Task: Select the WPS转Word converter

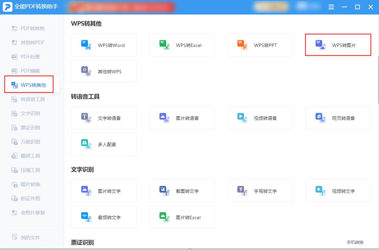Action: coord(104,45)
